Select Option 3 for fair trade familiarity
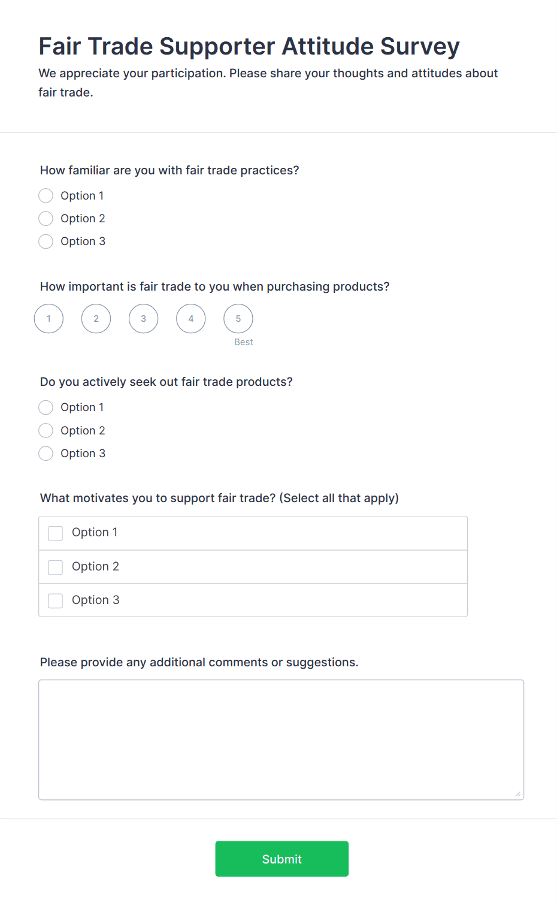The width and height of the screenshot is (557, 906). 46,241
